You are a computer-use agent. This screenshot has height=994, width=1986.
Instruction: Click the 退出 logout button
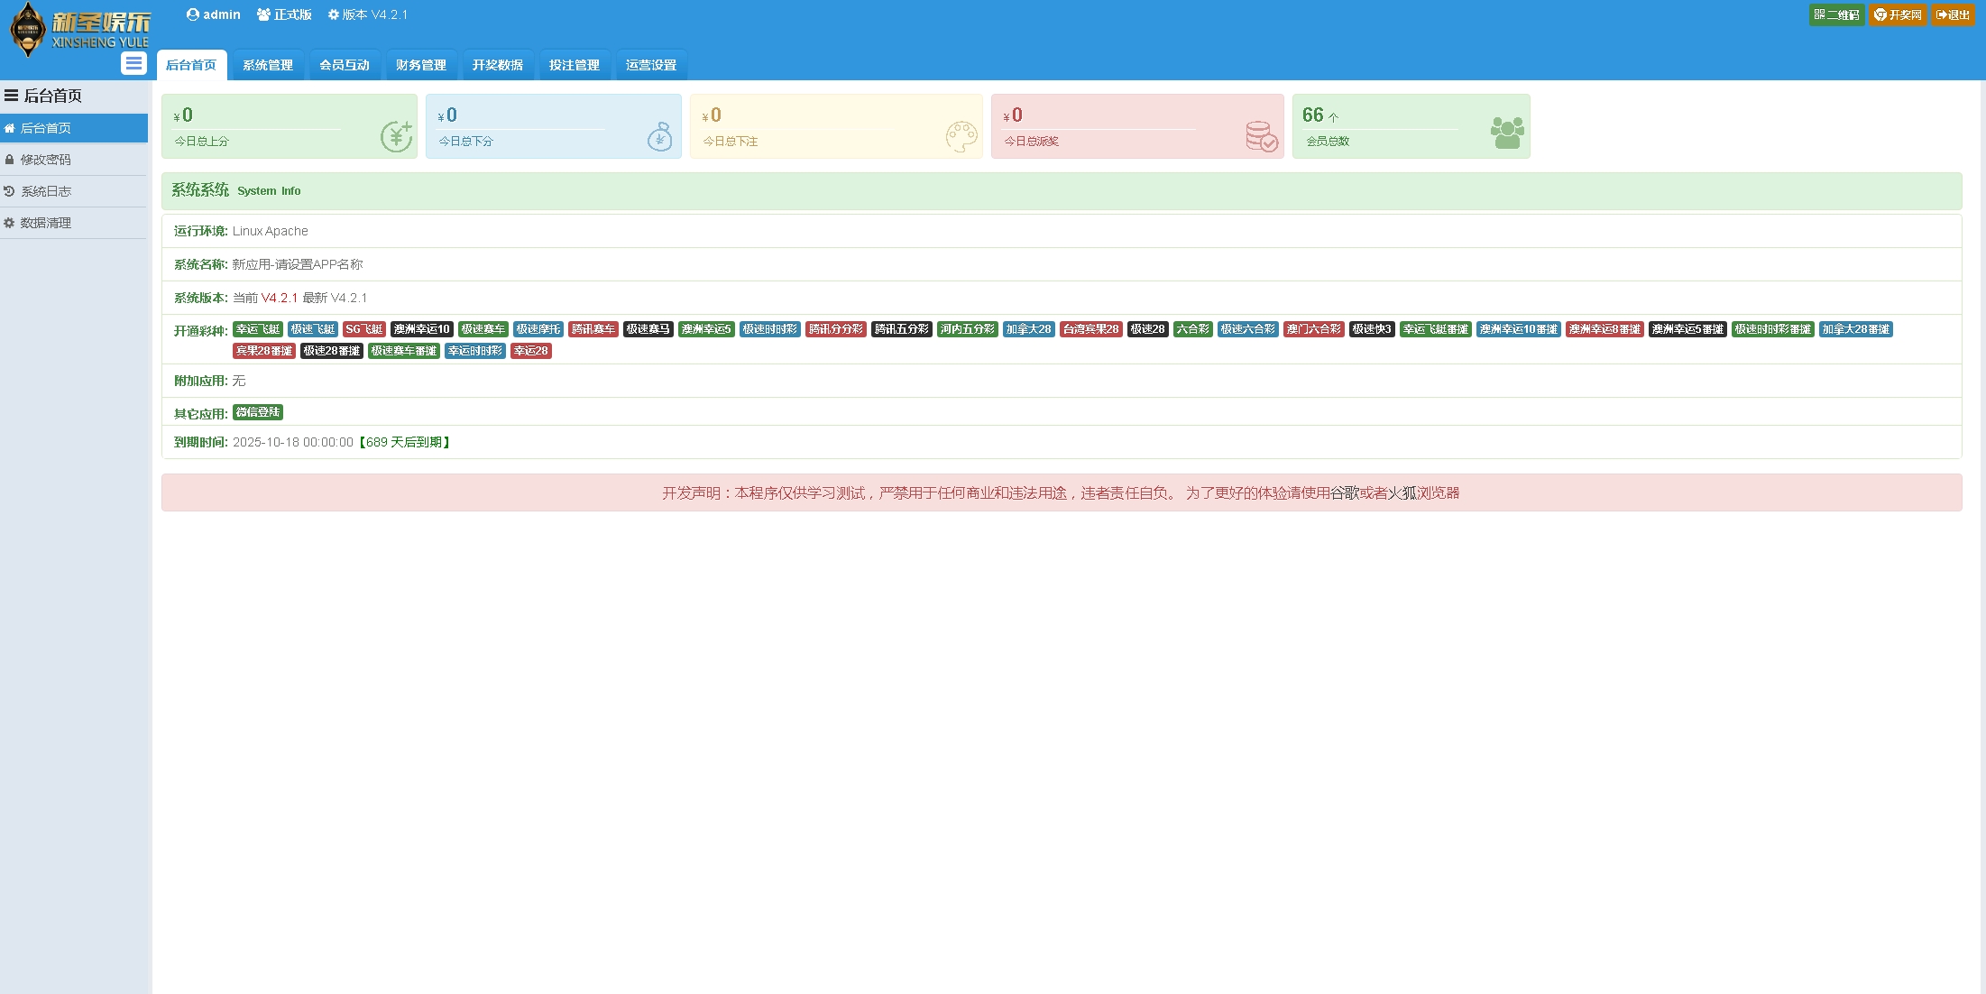click(x=1953, y=14)
